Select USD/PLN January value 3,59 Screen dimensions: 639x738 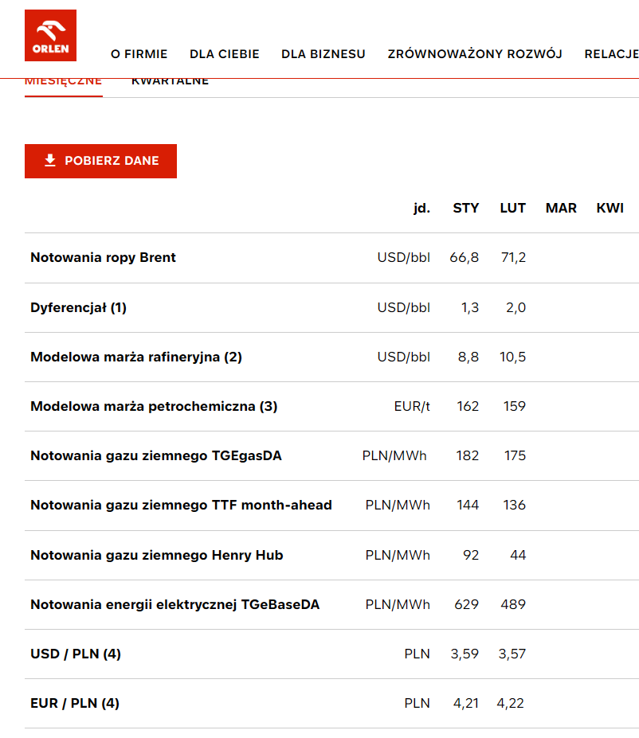coord(465,654)
